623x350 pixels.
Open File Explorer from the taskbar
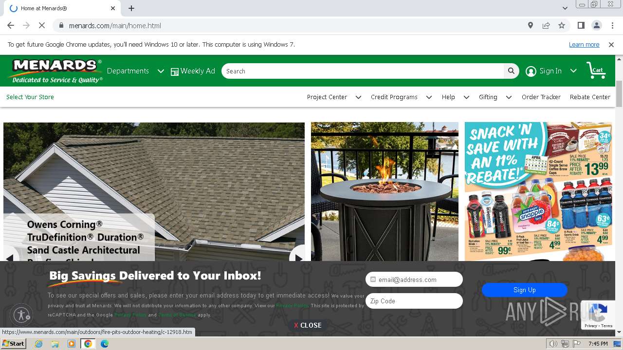(55, 344)
